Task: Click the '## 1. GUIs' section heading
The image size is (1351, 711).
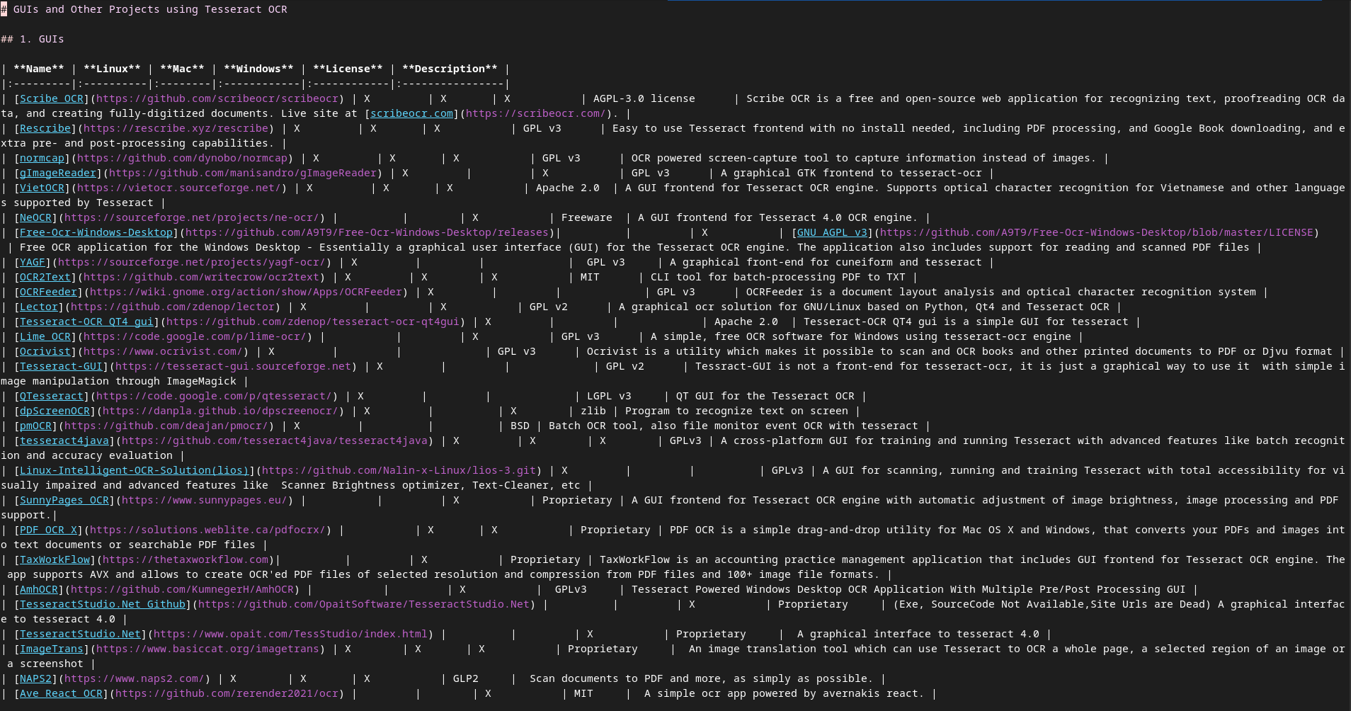Action: [x=33, y=39]
